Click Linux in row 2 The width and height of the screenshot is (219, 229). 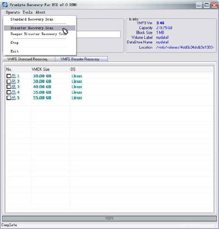[77, 81]
